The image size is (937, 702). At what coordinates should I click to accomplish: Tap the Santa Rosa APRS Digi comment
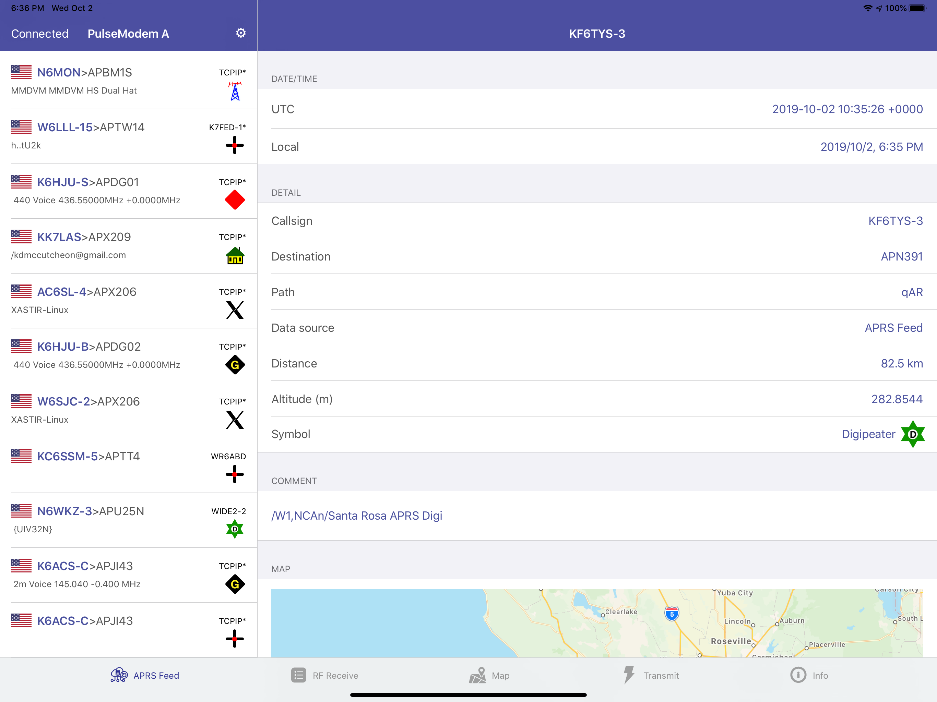357,515
